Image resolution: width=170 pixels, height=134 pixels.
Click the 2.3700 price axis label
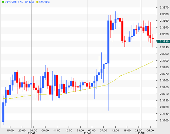tap(164, 120)
